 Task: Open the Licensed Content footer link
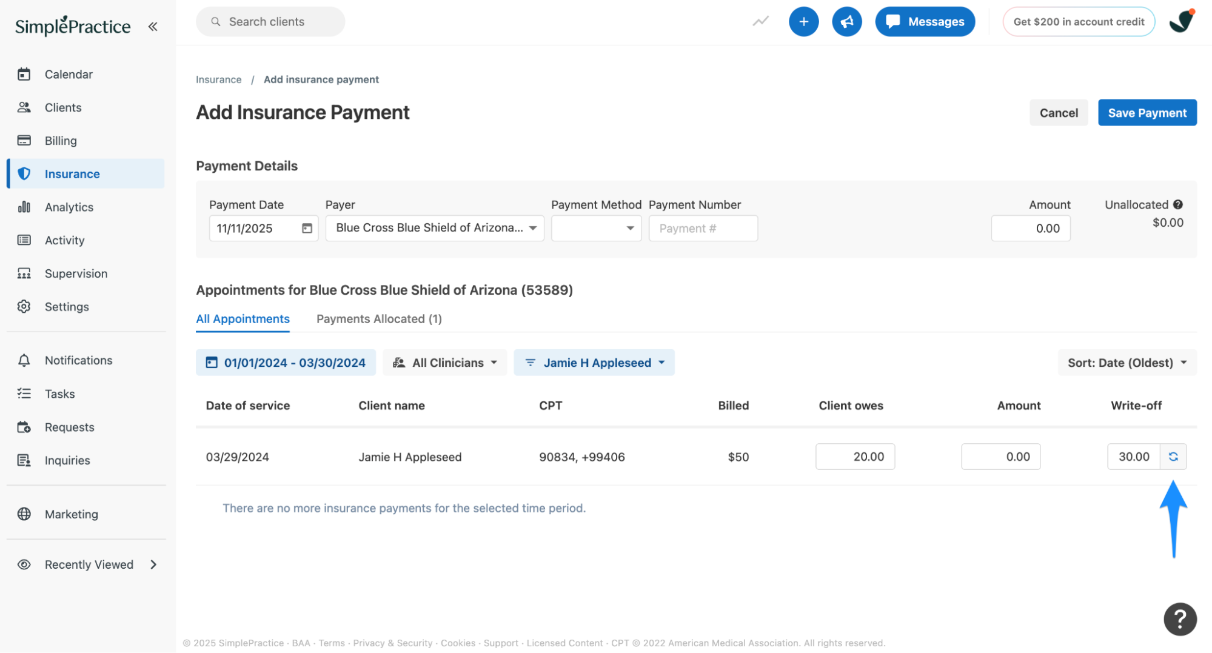[x=564, y=643]
